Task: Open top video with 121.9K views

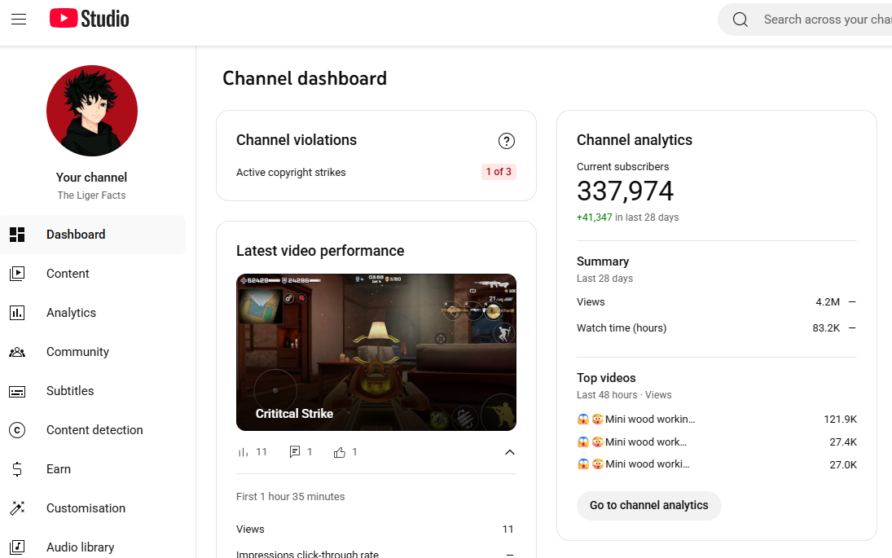Action: click(717, 420)
